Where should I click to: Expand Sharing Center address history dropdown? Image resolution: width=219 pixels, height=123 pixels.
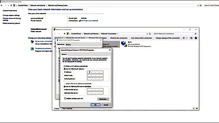(x=198, y=5)
